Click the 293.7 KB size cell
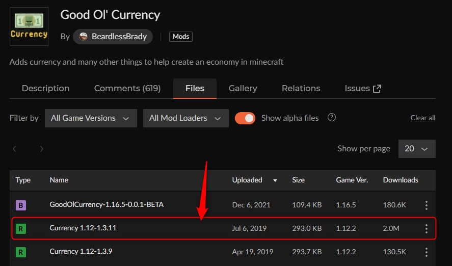This screenshot has width=452, height=266. click(307, 252)
